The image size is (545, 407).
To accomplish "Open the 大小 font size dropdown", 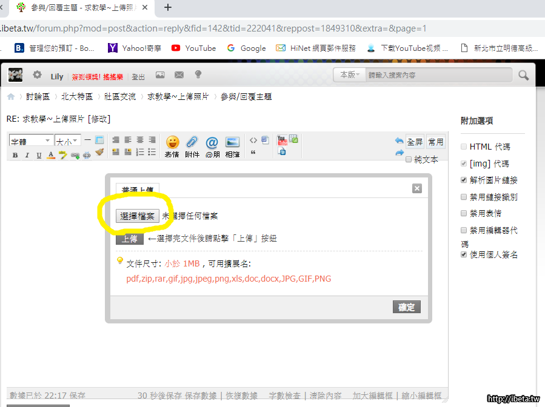I will tap(67, 141).
